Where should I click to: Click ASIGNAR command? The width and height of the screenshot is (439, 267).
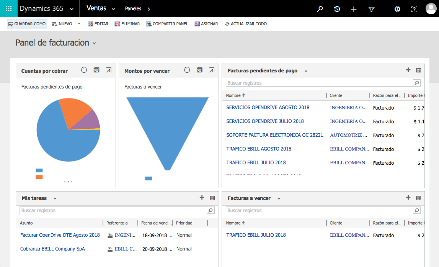click(206, 24)
